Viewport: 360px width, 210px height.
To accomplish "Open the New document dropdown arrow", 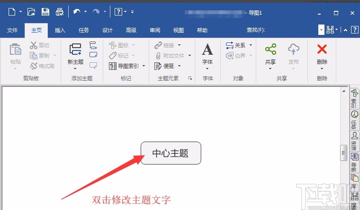I will 21,11.
